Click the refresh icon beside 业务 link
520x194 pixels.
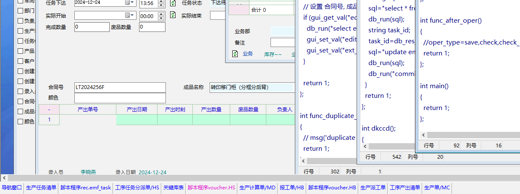(235, 54)
